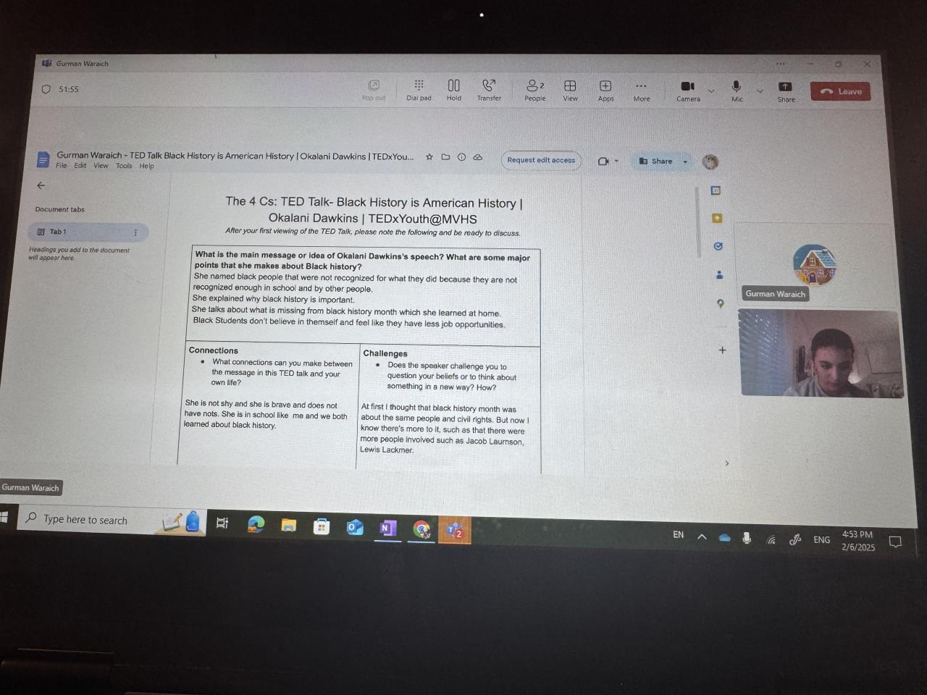Click the Connections heading in the document
Viewport: 927px width, 695px height.
click(x=214, y=350)
